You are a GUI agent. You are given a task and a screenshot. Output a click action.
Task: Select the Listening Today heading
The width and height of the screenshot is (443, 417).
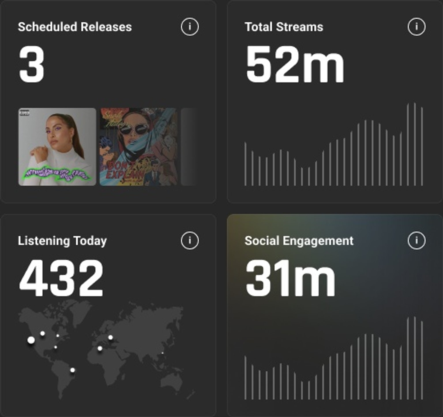point(62,241)
